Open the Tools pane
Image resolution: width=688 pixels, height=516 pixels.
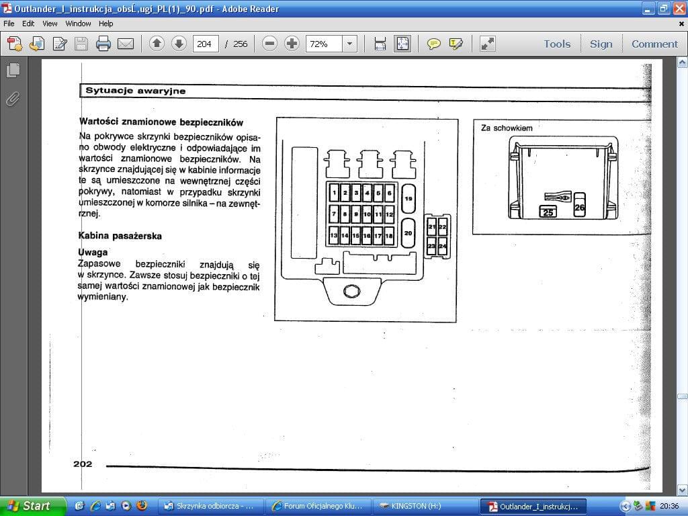coord(557,44)
